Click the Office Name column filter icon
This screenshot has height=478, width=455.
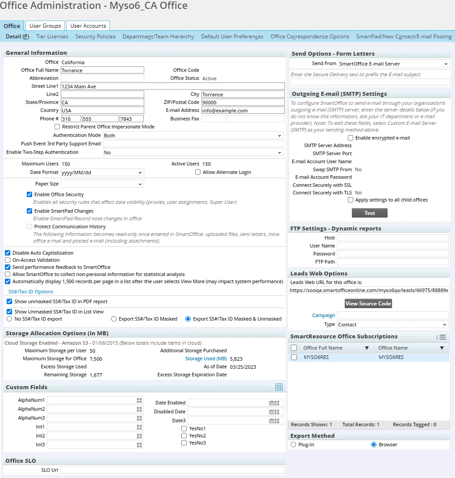(x=442, y=348)
